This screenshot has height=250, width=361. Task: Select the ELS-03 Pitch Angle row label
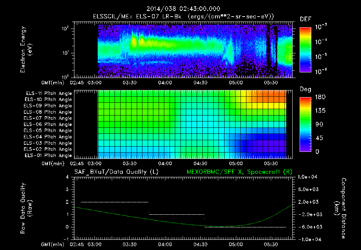[48, 143]
